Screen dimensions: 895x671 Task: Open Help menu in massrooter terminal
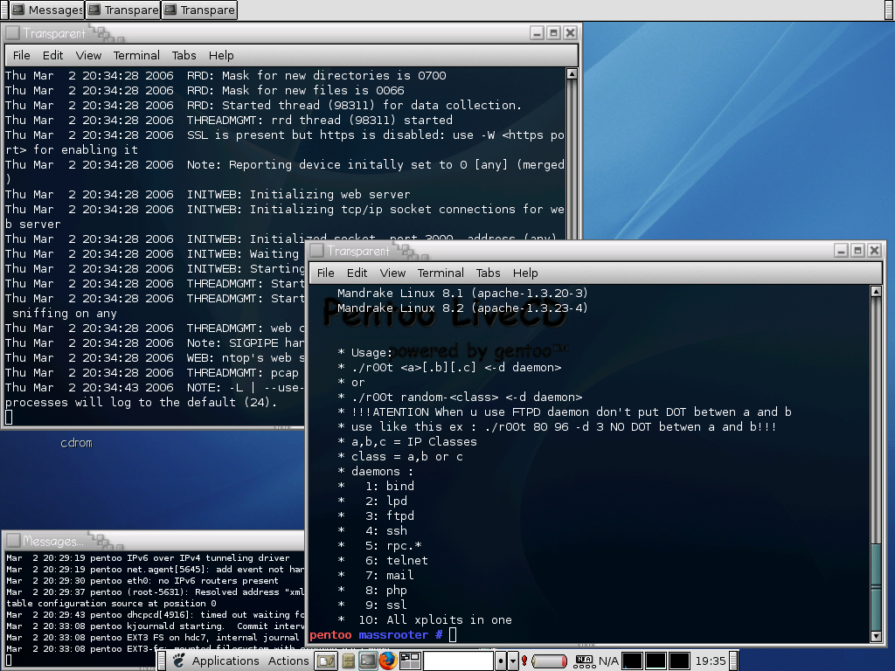(x=525, y=273)
